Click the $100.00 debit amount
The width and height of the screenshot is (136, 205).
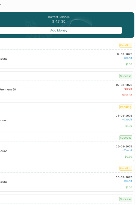127,95
